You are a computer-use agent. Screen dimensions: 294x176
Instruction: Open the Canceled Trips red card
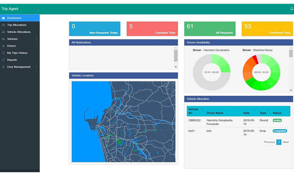tap(152, 29)
